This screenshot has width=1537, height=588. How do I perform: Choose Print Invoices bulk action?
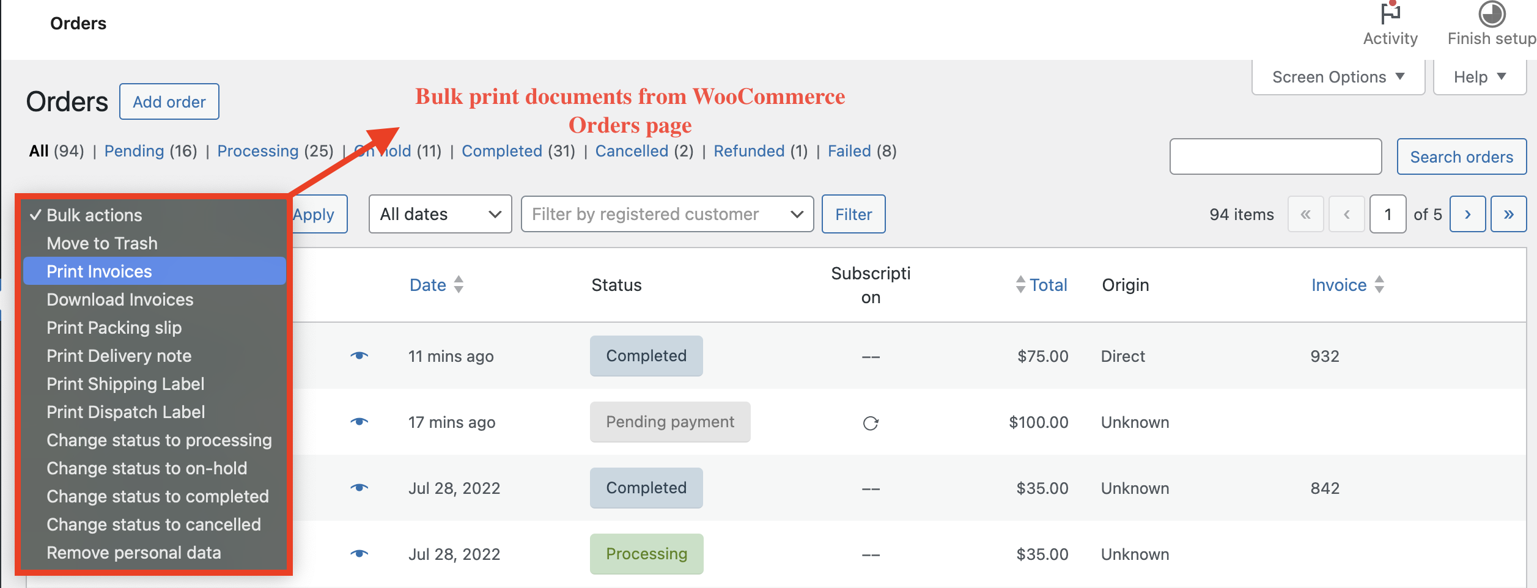155,271
